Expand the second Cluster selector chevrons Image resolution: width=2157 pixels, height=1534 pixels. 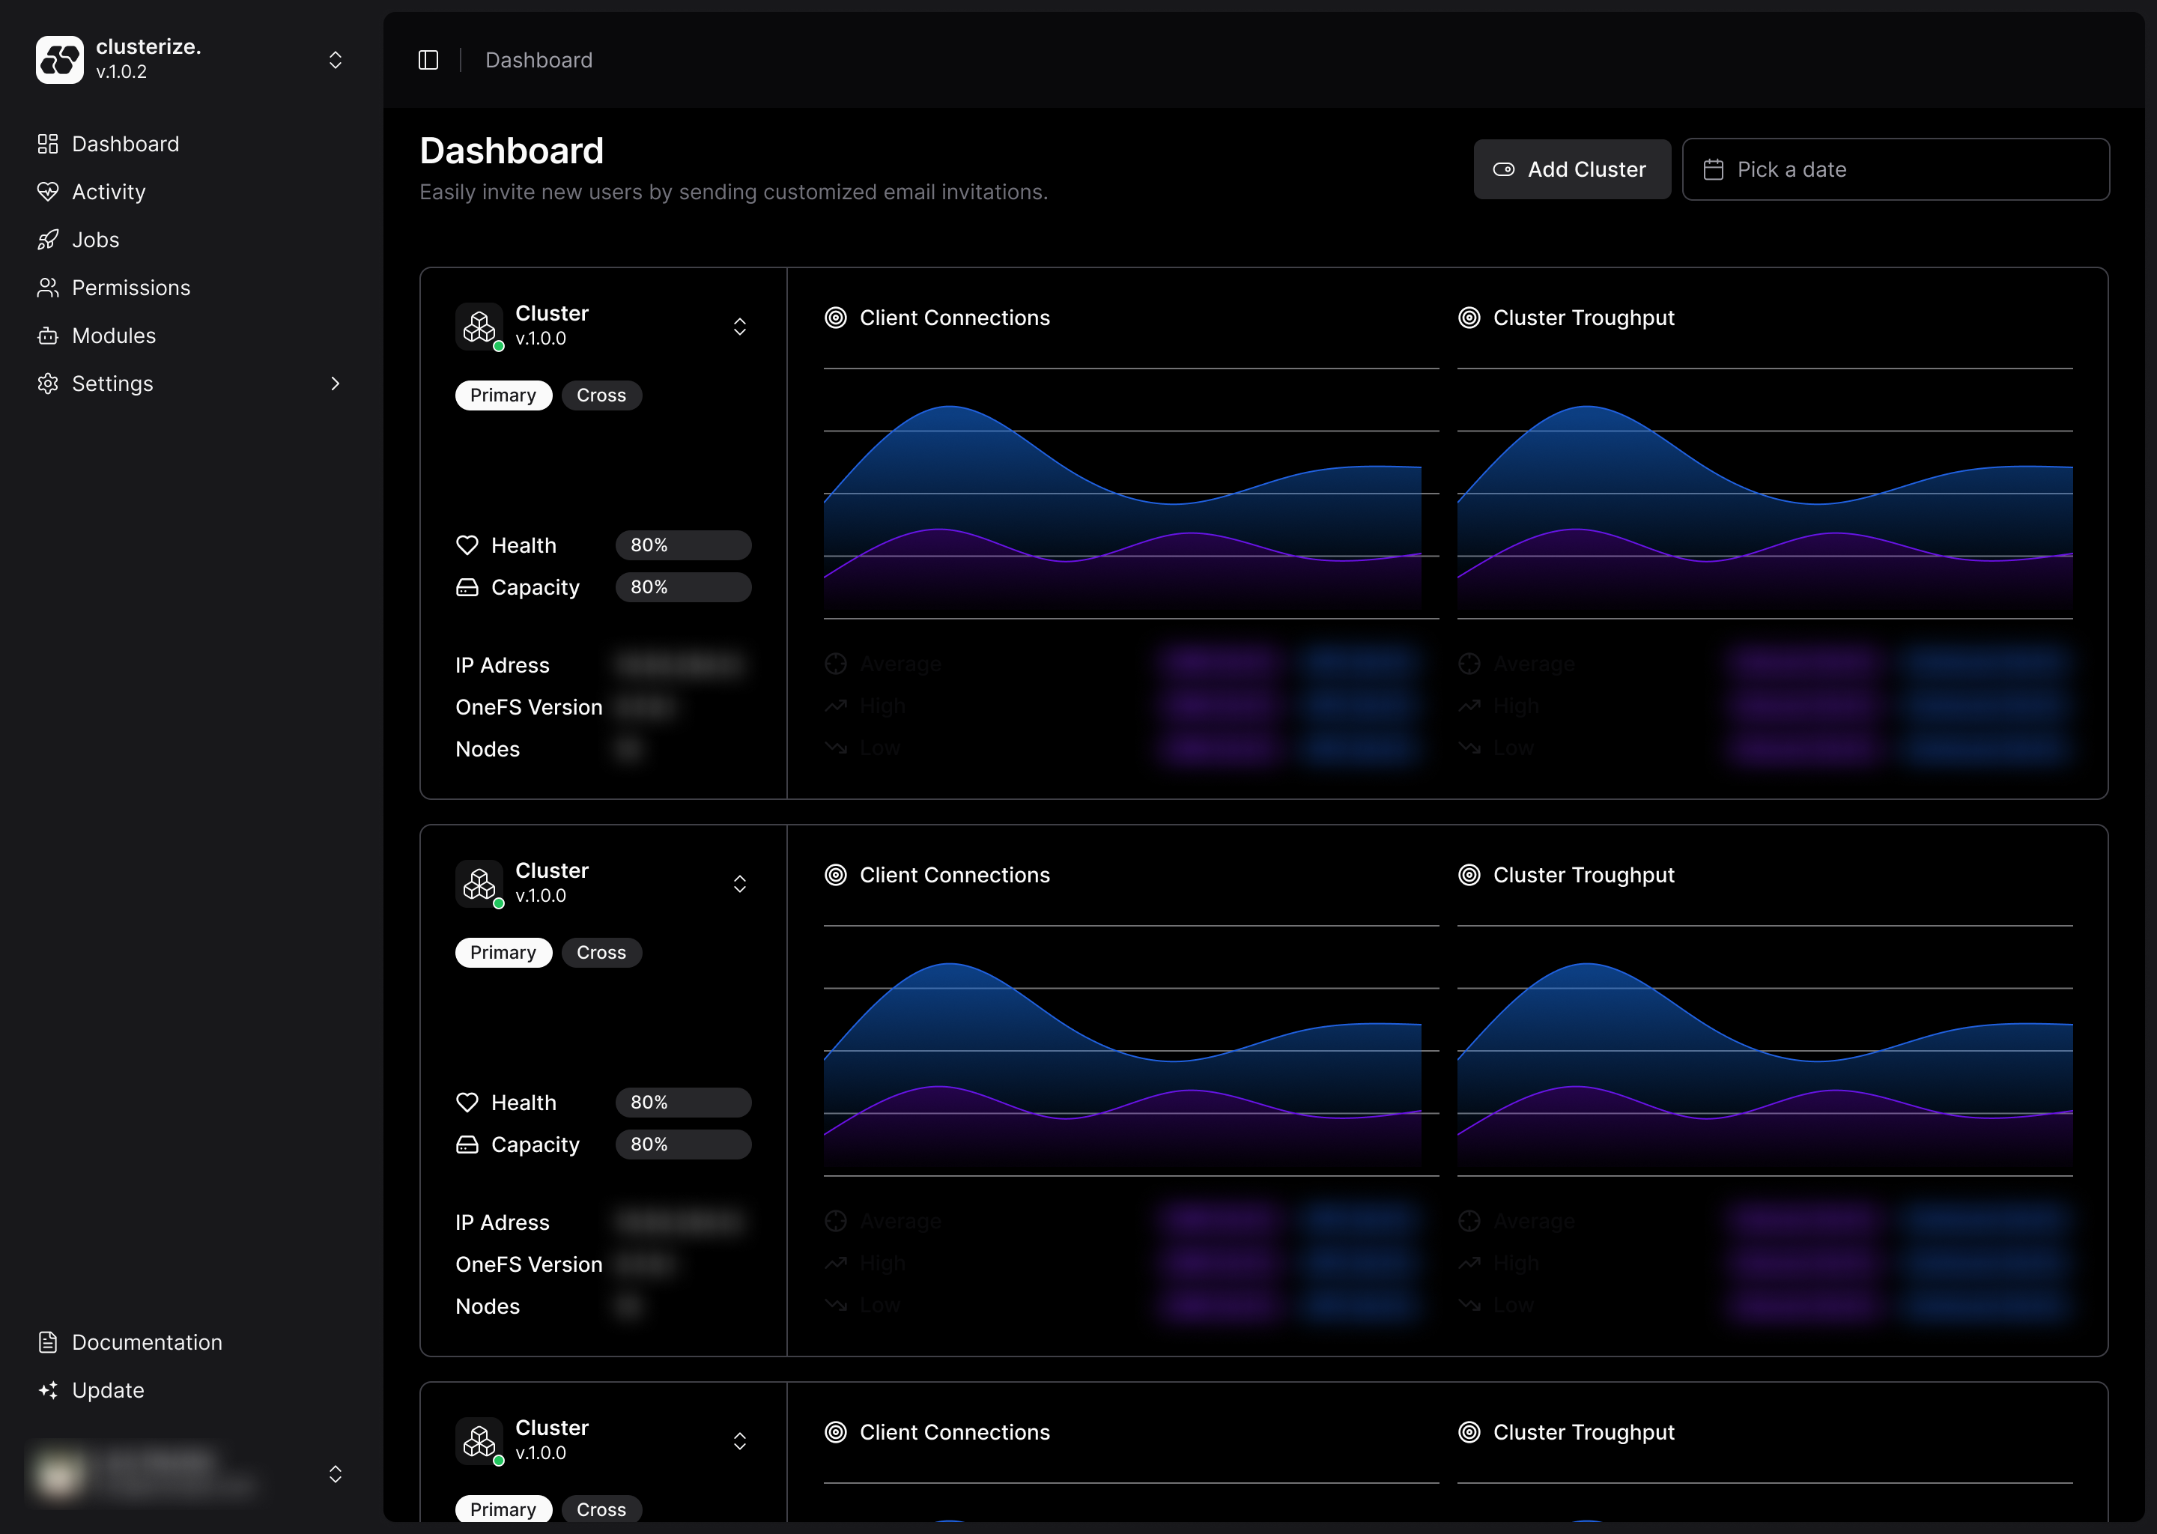click(x=741, y=883)
